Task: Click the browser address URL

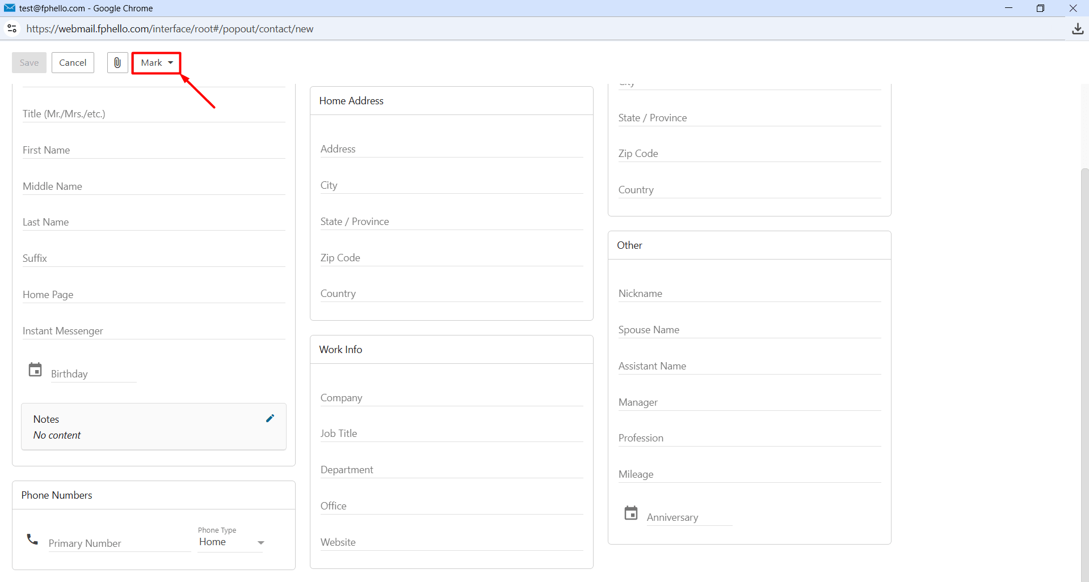Action: click(170, 29)
